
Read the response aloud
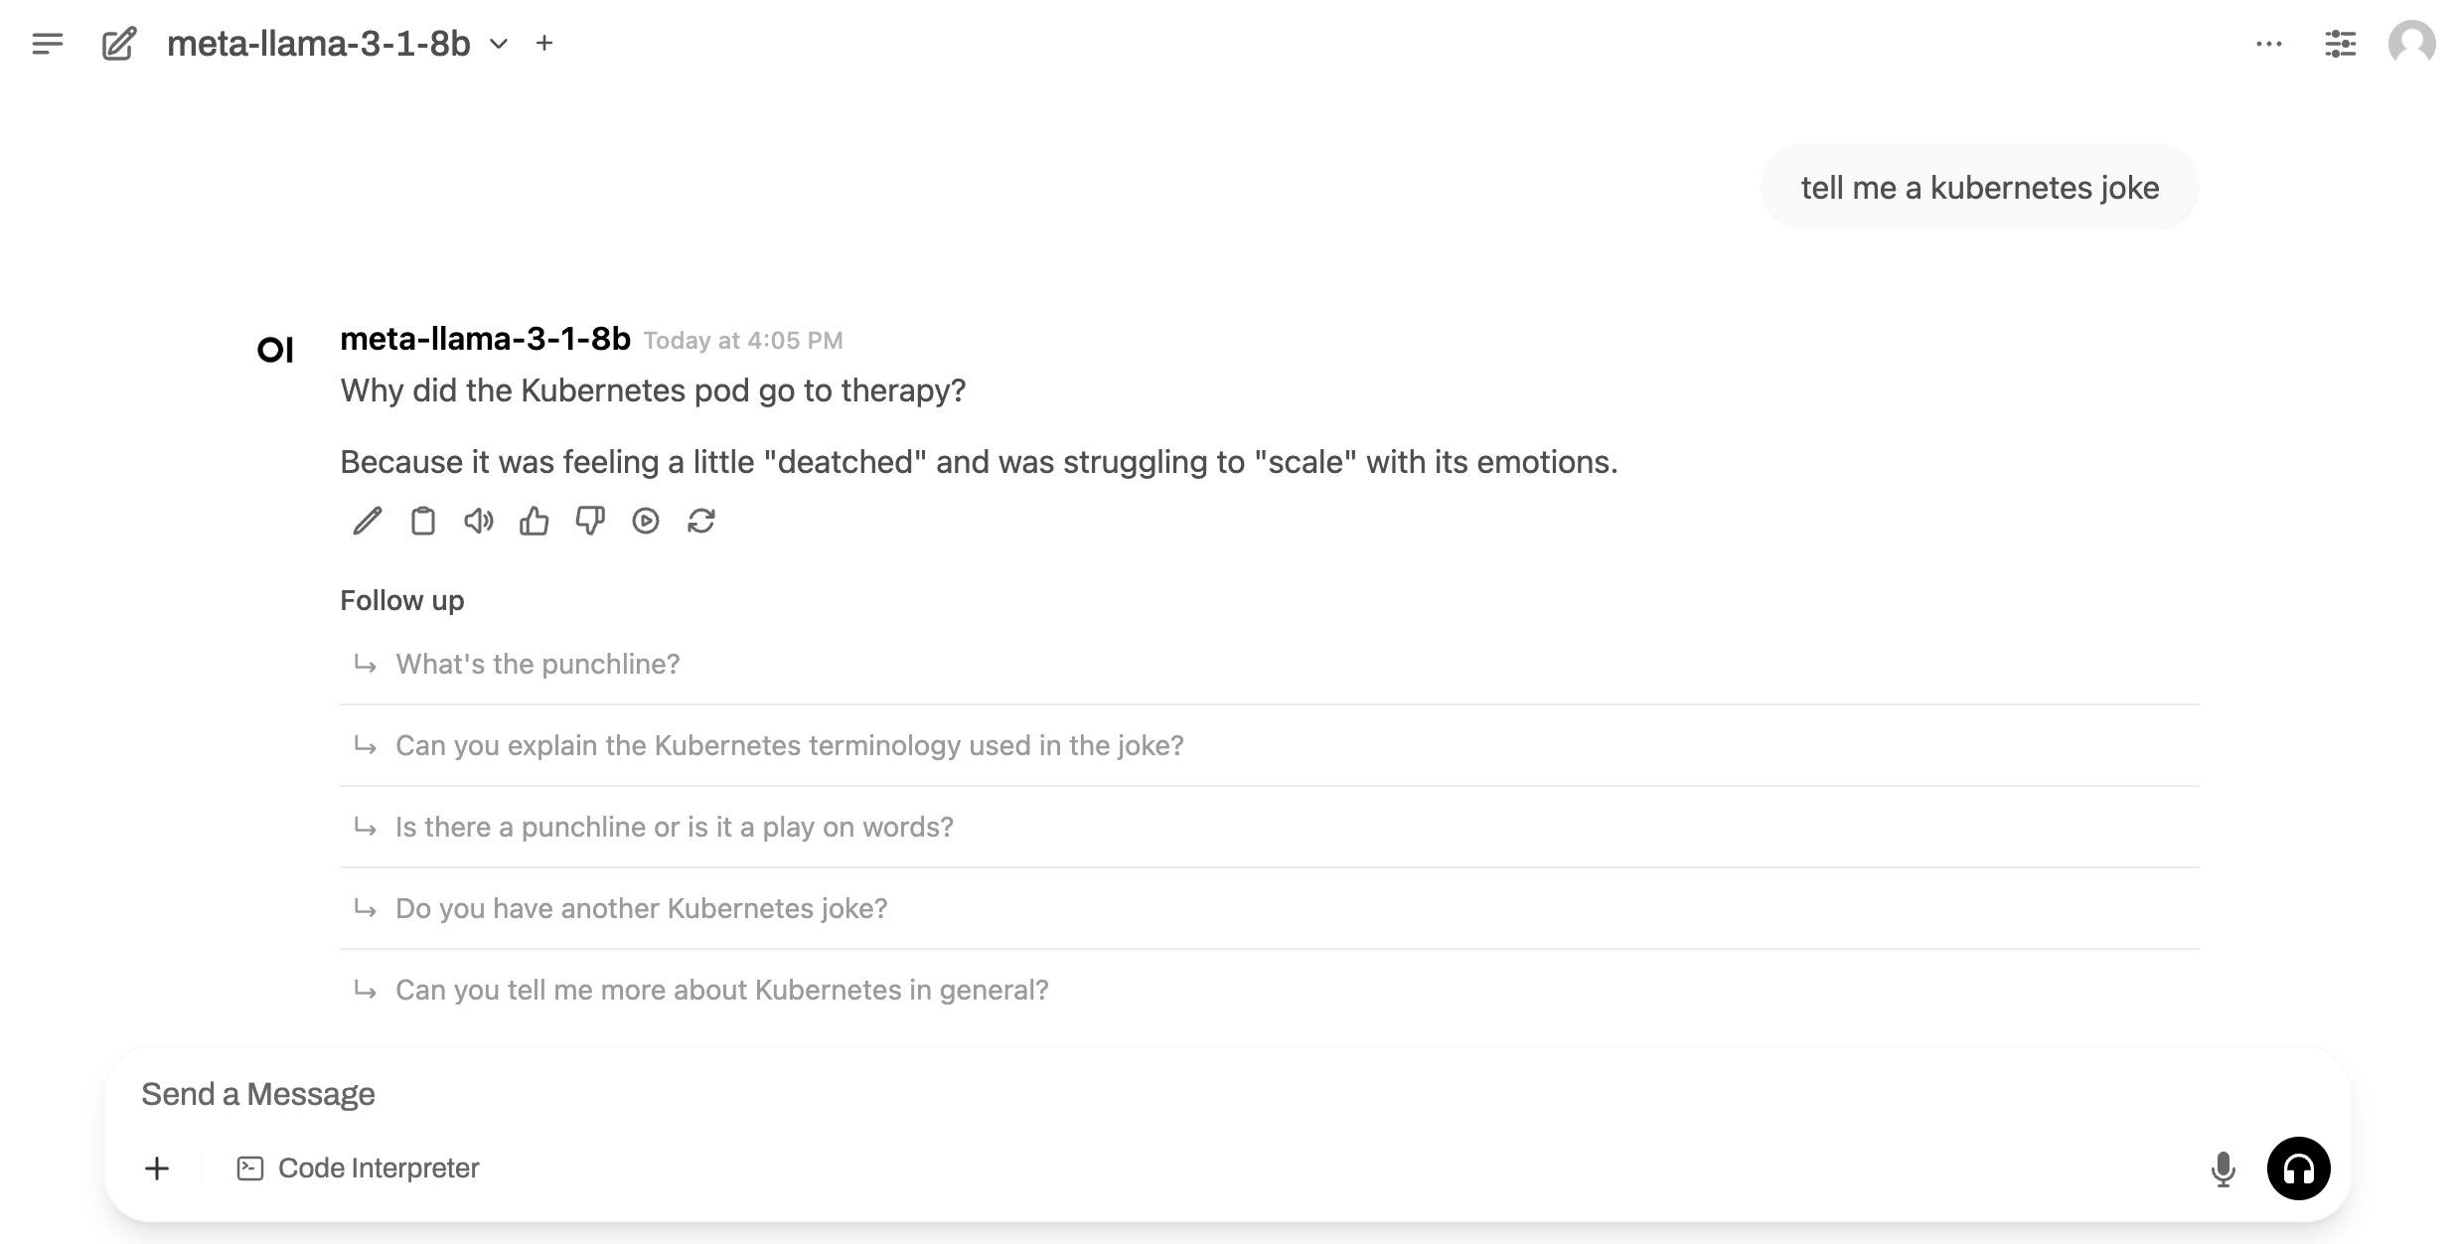(479, 521)
